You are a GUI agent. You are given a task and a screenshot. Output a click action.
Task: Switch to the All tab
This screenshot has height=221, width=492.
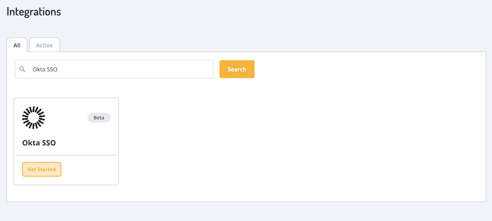tap(17, 45)
